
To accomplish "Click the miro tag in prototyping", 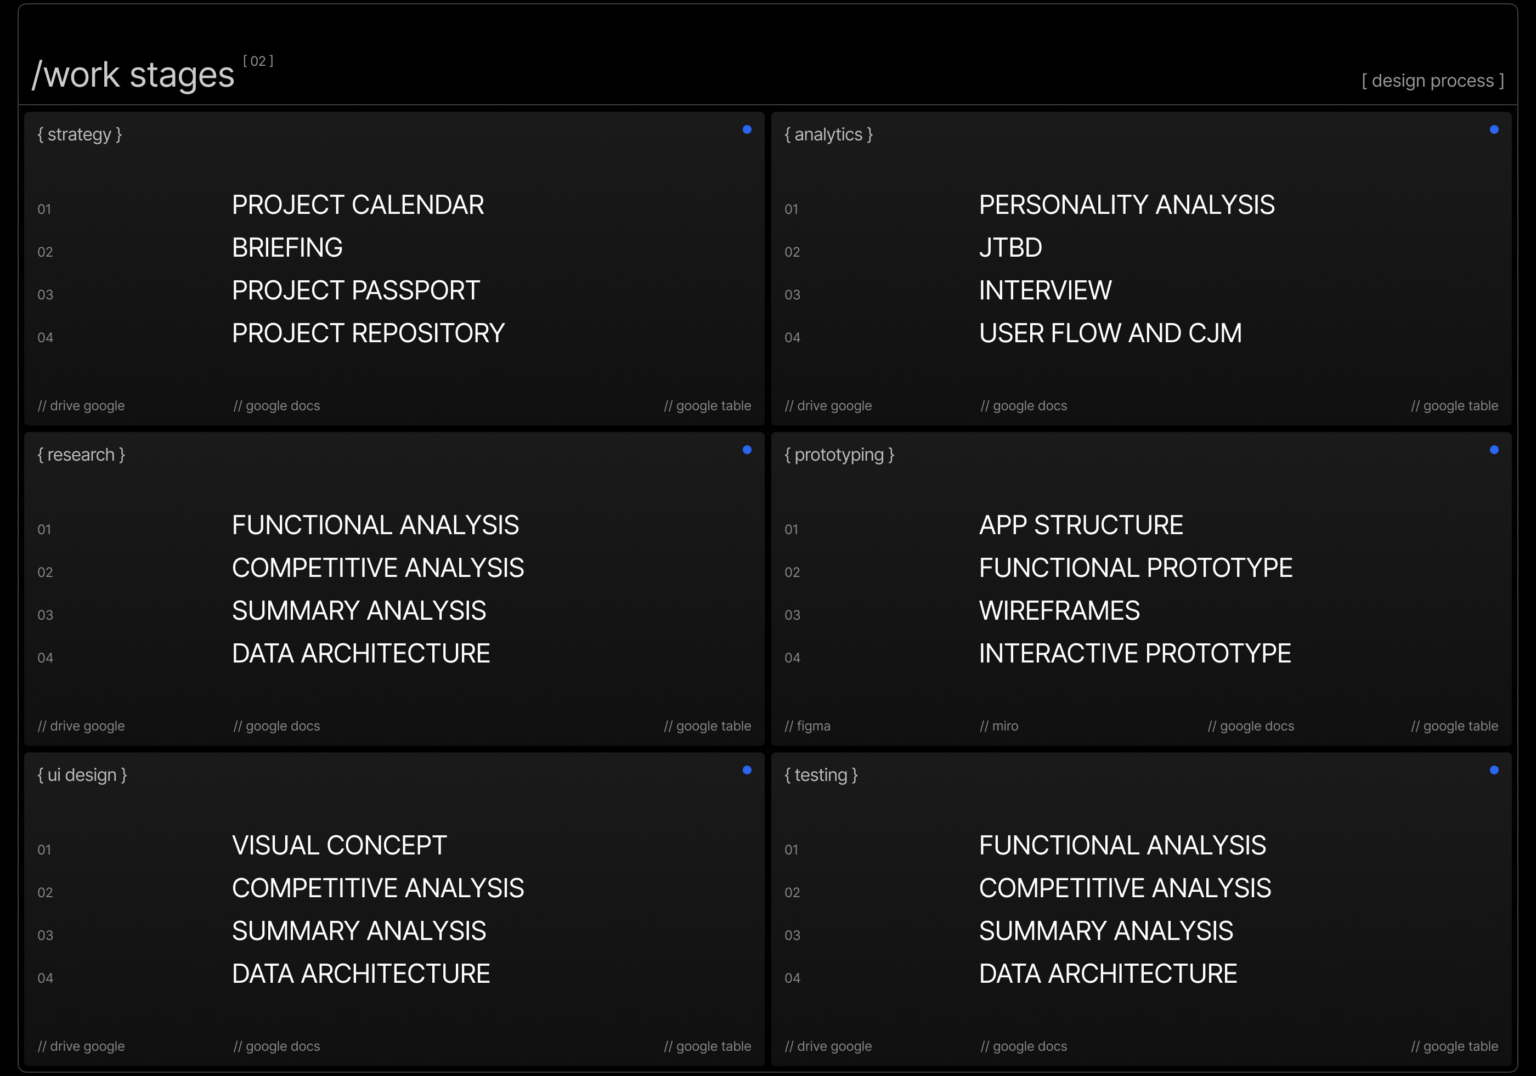I will (x=999, y=726).
